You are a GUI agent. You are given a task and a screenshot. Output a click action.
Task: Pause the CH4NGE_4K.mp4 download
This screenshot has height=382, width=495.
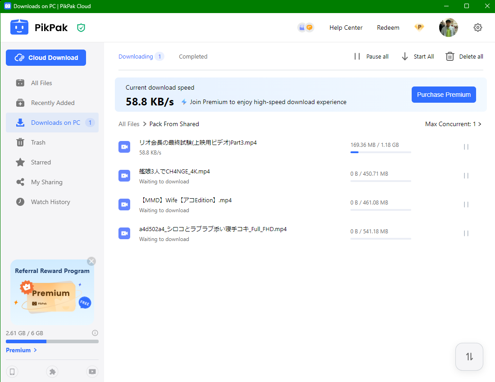click(466, 176)
